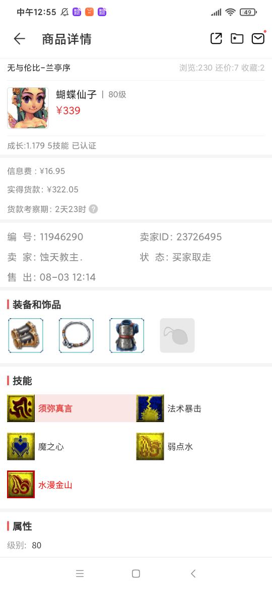This screenshot has width=272, height=590.
Task: Tap the back arrow in header
Action: tap(19, 39)
